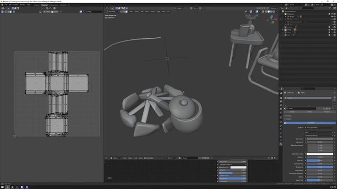Browse materials with the material sphere icon
The width and height of the screenshot is (337, 189).
tap(285, 109)
